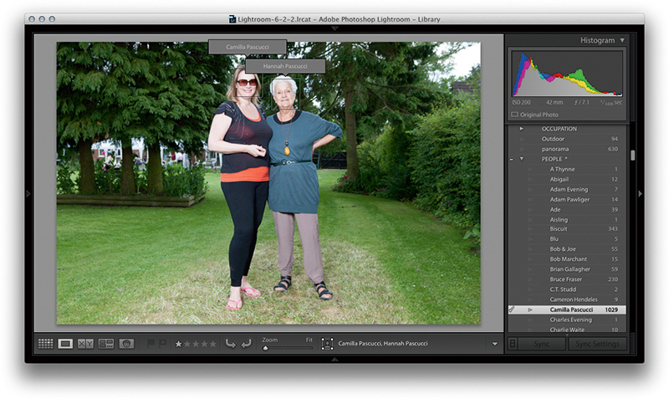Click the window close button
The image size is (669, 399).
[x=32, y=18]
